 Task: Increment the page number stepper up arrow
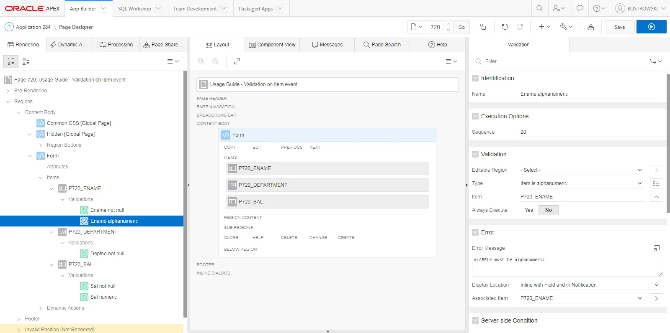coord(448,24)
